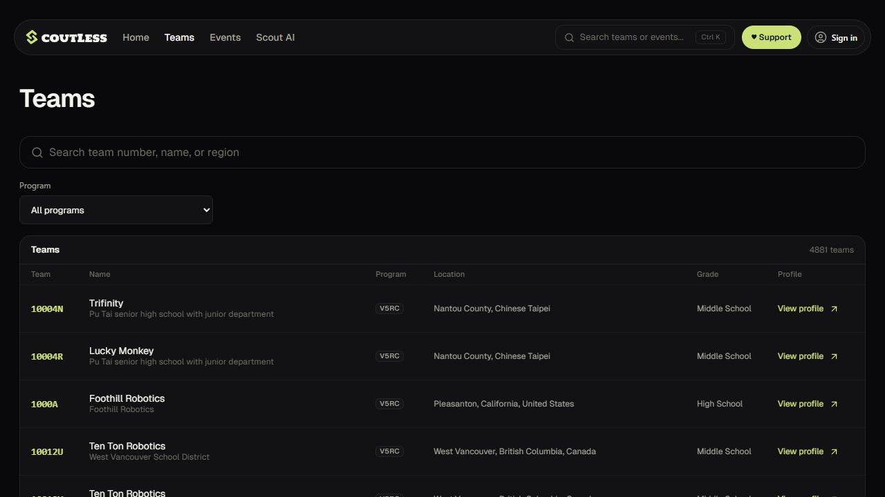The image size is (885, 497).
Task: Click the search magnifier icon in header
Action: [x=570, y=37]
